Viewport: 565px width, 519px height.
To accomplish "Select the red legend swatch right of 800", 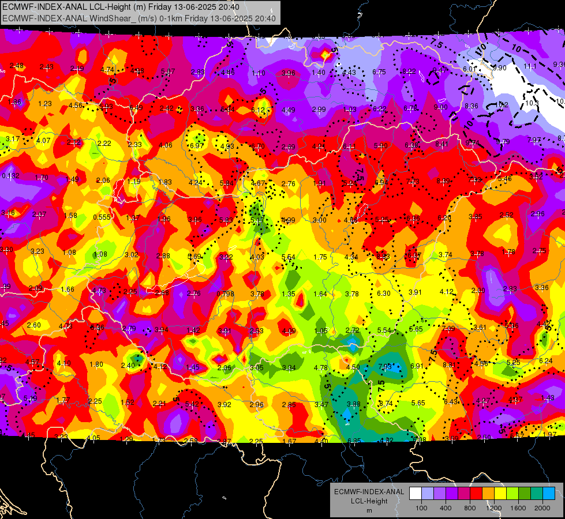I will [476, 494].
